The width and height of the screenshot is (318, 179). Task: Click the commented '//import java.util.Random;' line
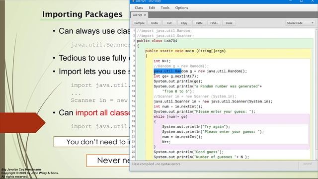164,31
